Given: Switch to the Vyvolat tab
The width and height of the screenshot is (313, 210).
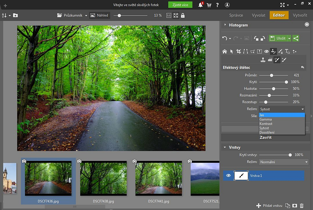Looking at the screenshot, I should [x=258, y=15].
